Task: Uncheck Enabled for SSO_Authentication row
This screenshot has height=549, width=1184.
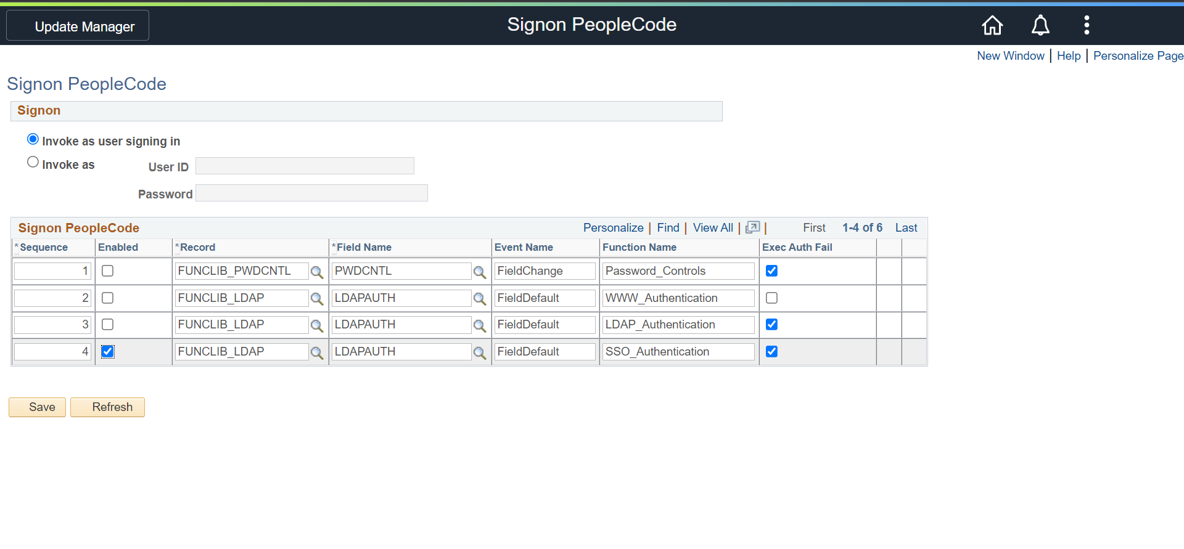Action: click(x=107, y=351)
